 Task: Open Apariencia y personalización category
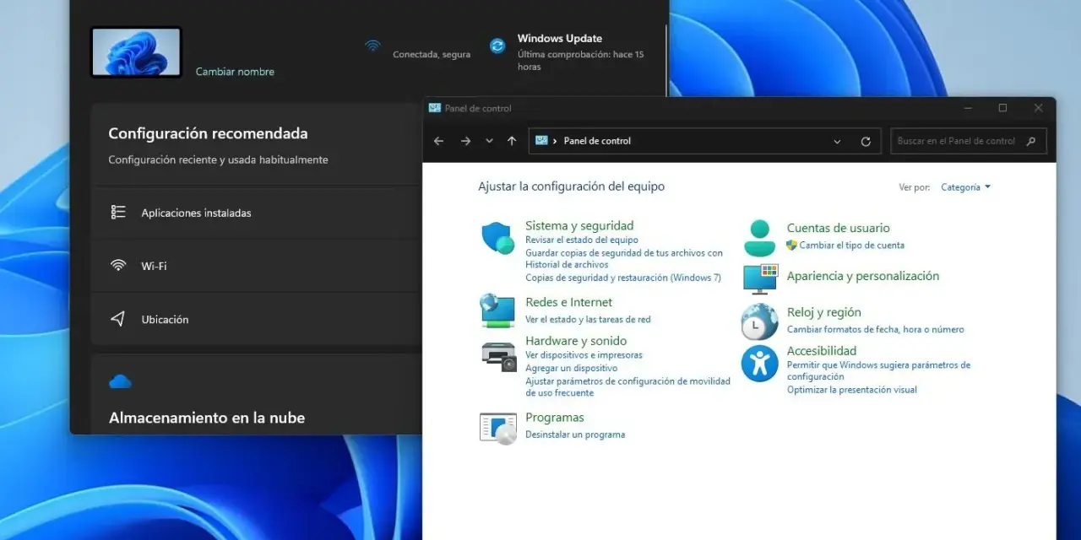click(x=863, y=276)
